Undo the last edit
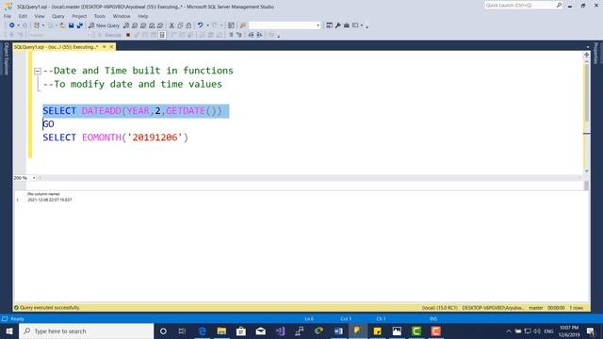 tap(200, 25)
